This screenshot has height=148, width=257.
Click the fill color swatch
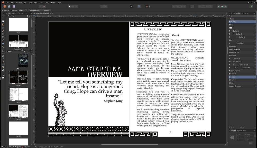[3, 75]
